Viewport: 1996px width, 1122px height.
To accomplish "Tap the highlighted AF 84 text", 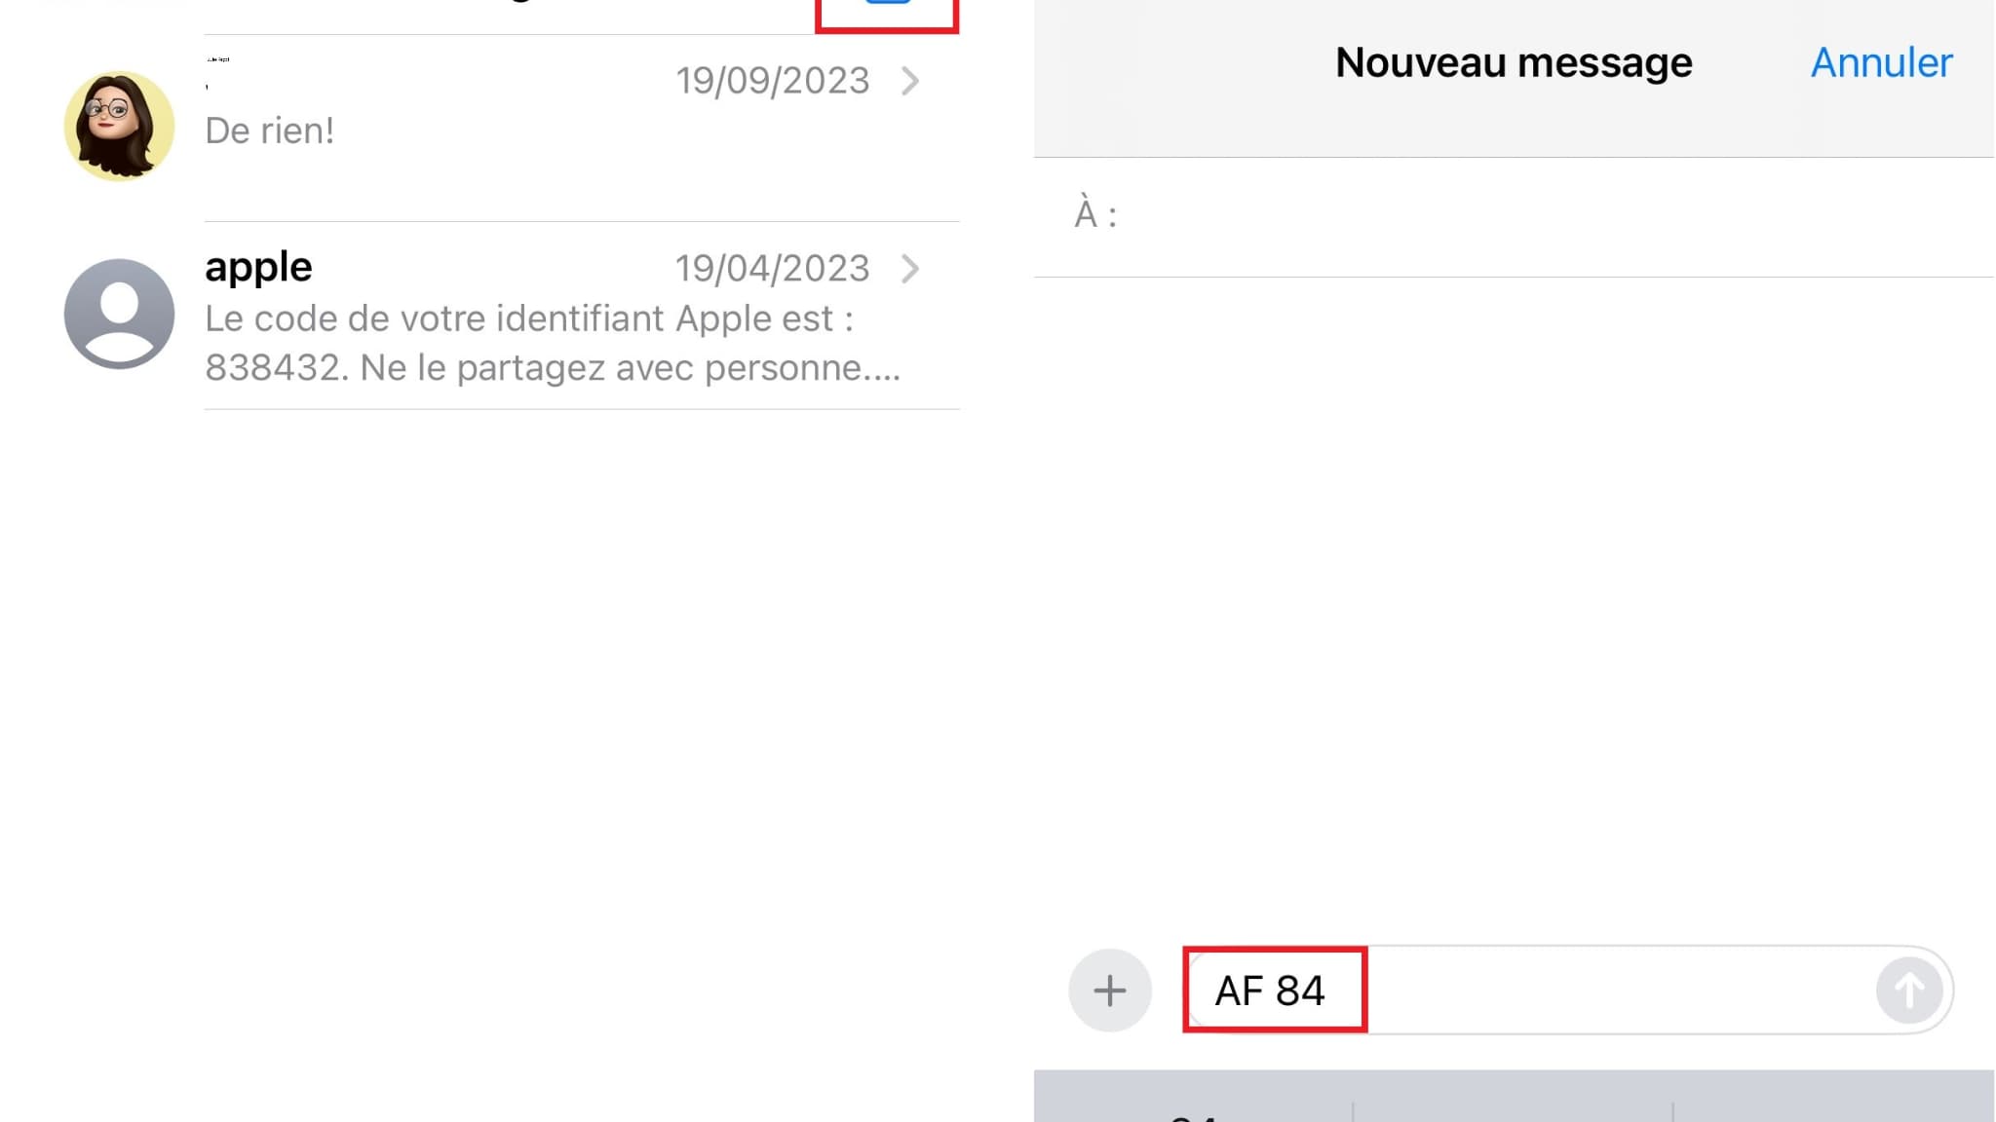I will point(1272,991).
